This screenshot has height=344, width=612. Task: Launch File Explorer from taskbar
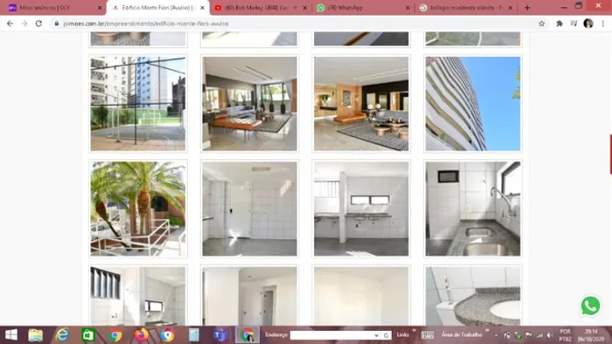[x=36, y=335]
